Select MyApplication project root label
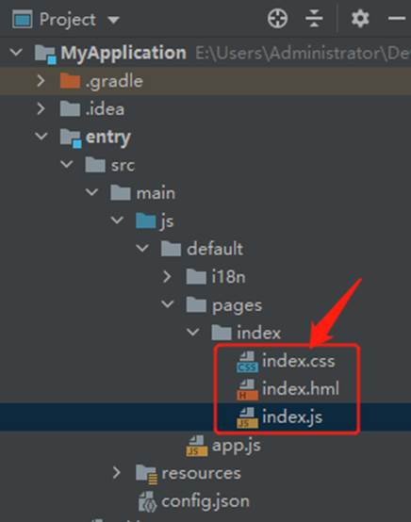This screenshot has height=522, width=411. [x=123, y=53]
